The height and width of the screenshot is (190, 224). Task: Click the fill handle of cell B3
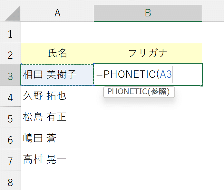[202, 85]
